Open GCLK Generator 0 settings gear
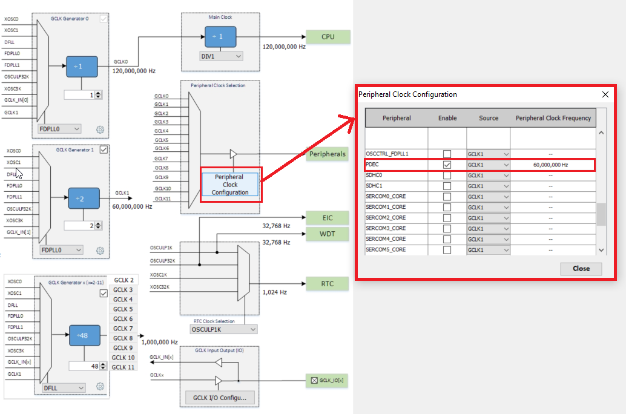This screenshot has height=414, width=626. [x=100, y=129]
